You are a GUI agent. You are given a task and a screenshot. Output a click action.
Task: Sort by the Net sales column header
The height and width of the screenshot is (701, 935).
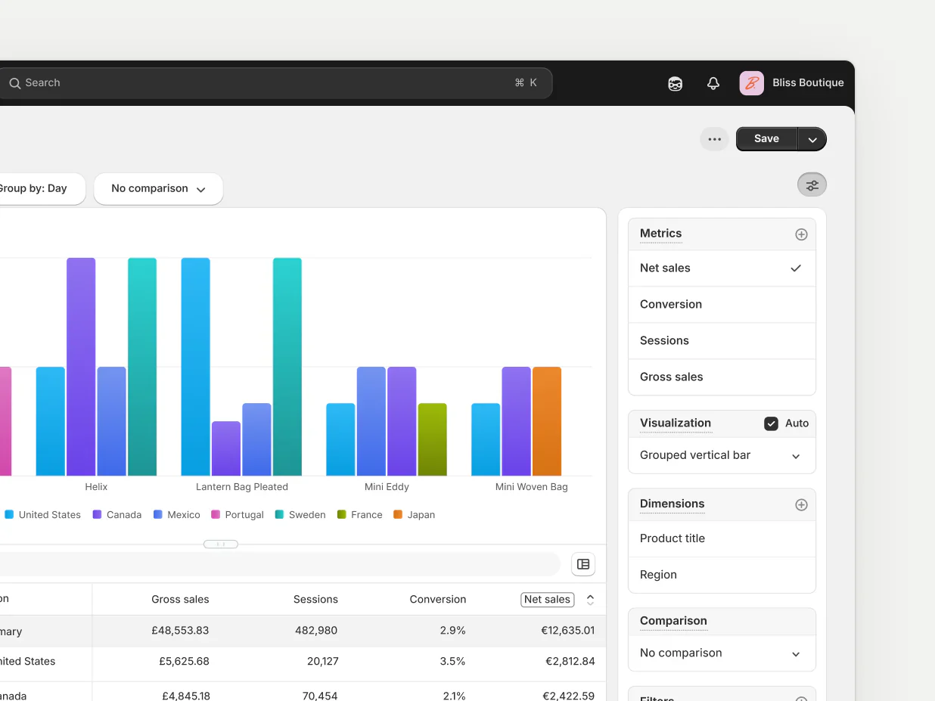(x=547, y=599)
